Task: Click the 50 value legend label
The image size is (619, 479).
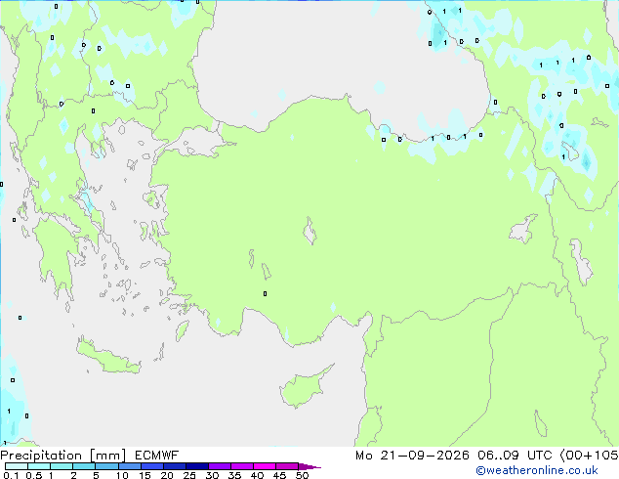Action: pos(302,475)
